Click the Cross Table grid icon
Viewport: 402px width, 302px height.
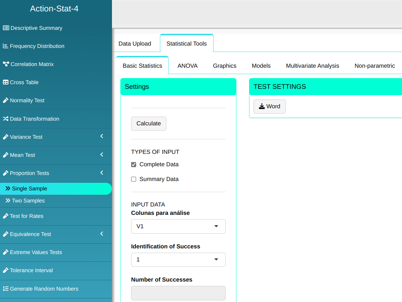point(5,82)
